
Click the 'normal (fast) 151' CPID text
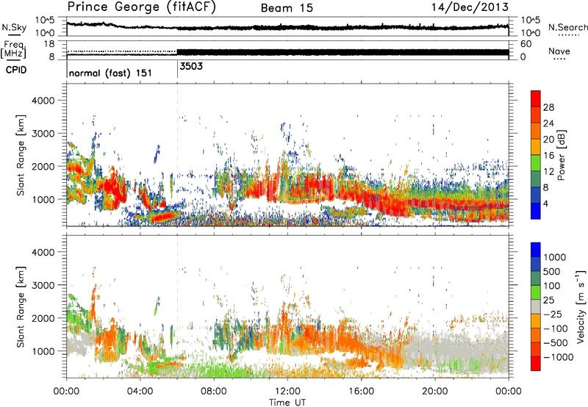(110, 73)
